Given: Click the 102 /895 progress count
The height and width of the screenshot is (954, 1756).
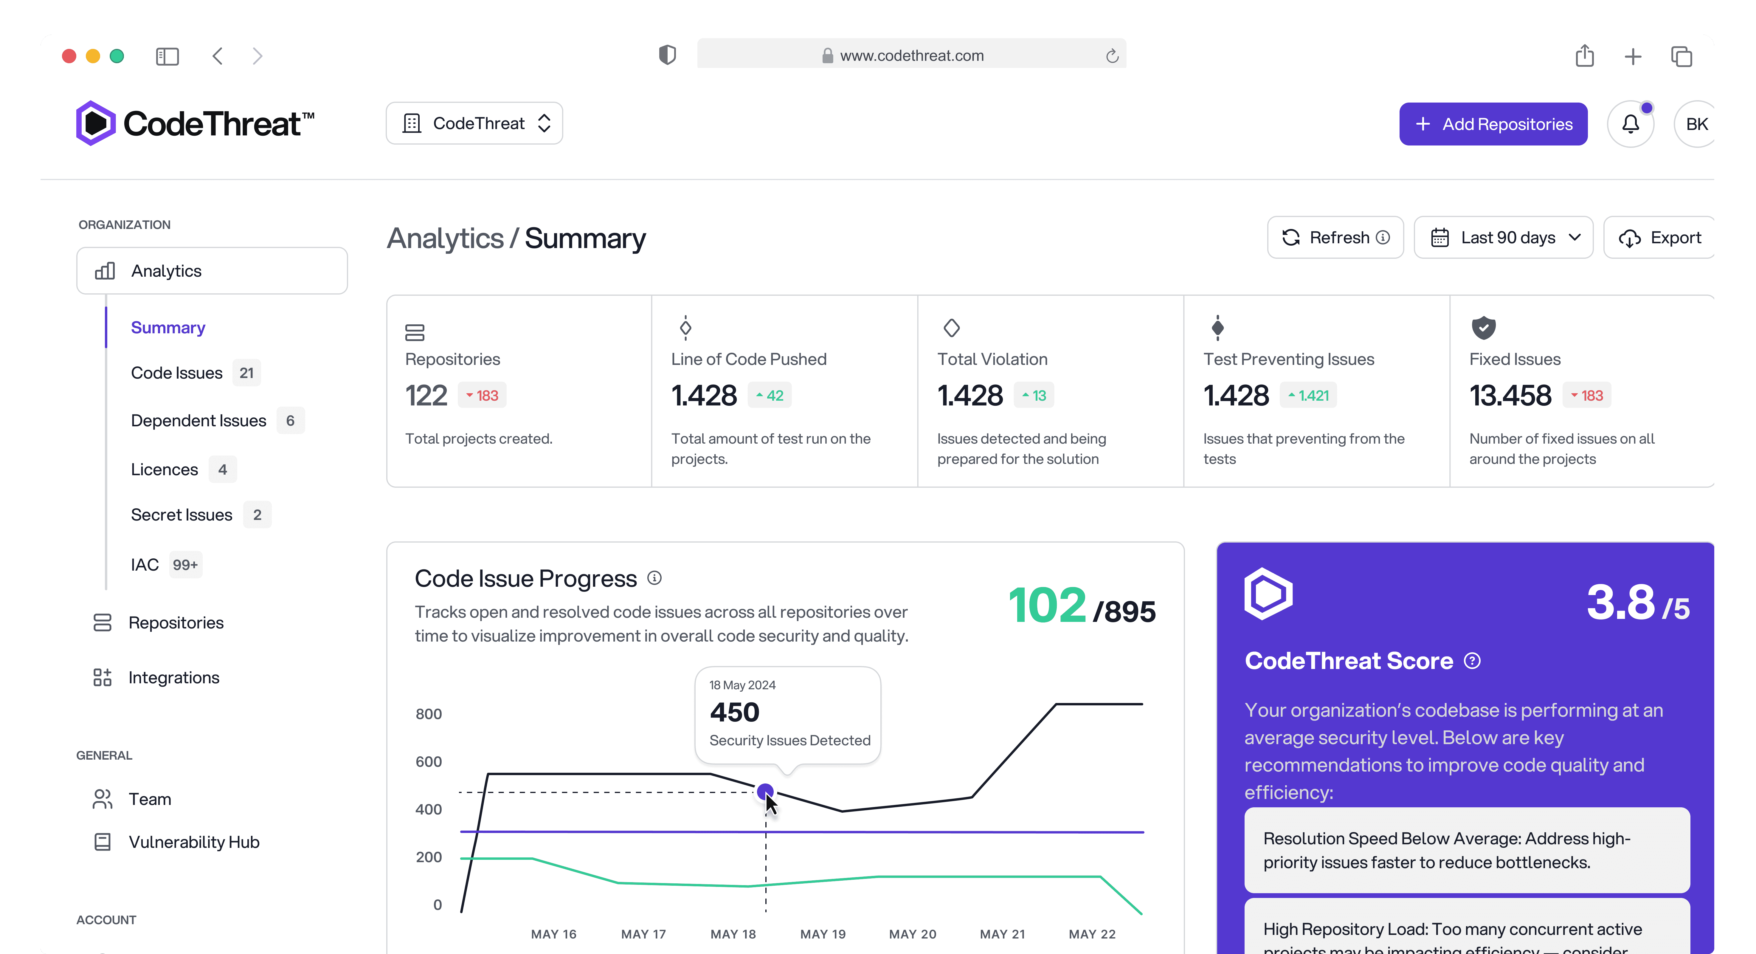Looking at the screenshot, I should tap(1082, 605).
